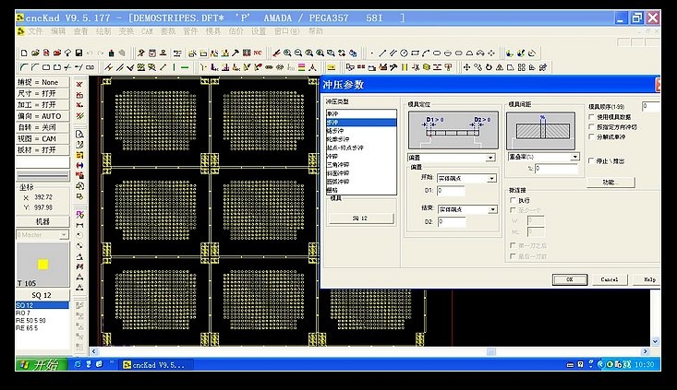This screenshot has height=390, width=677.
Task: Click the Zoom out magnifier icon
Action: point(298,53)
